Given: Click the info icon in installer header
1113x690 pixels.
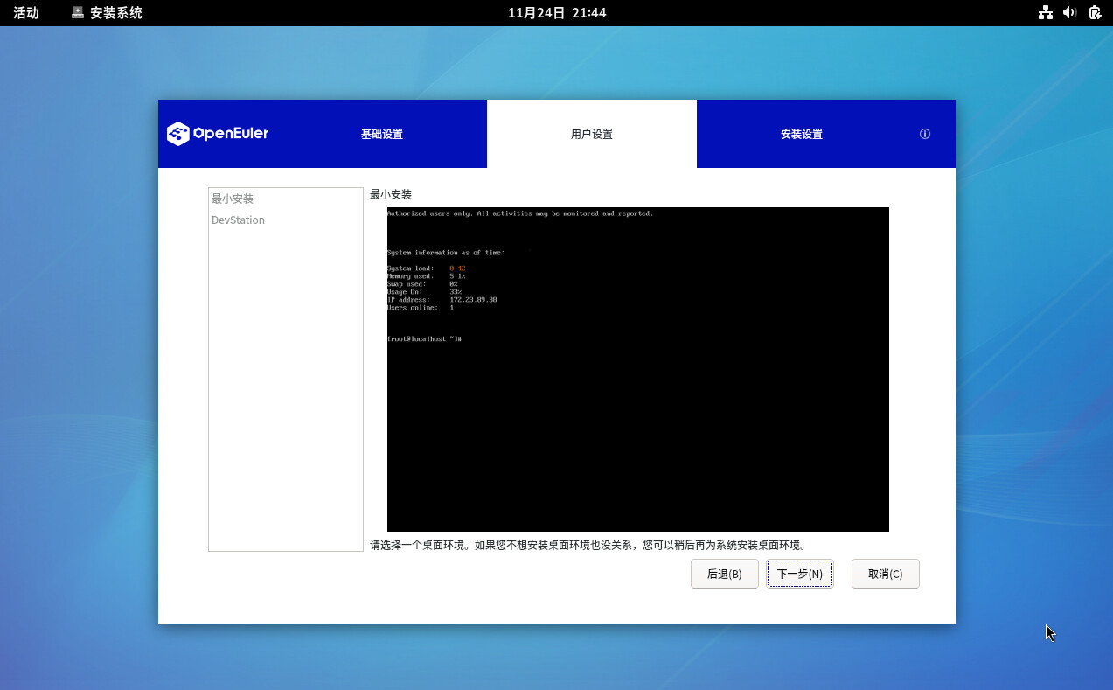Looking at the screenshot, I should pos(924,134).
